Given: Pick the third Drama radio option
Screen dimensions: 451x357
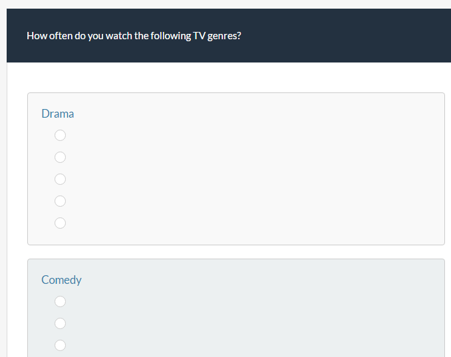Looking at the screenshot, I should tap(60, 179).
